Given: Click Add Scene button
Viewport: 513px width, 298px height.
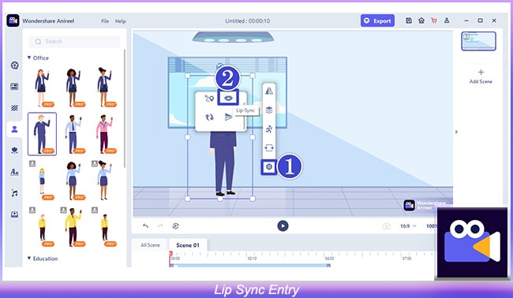Looking at the screenshot, I should coord(481,76).
